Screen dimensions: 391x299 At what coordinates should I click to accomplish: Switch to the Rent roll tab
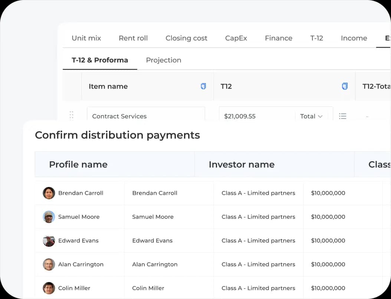[x=133, y=38]
